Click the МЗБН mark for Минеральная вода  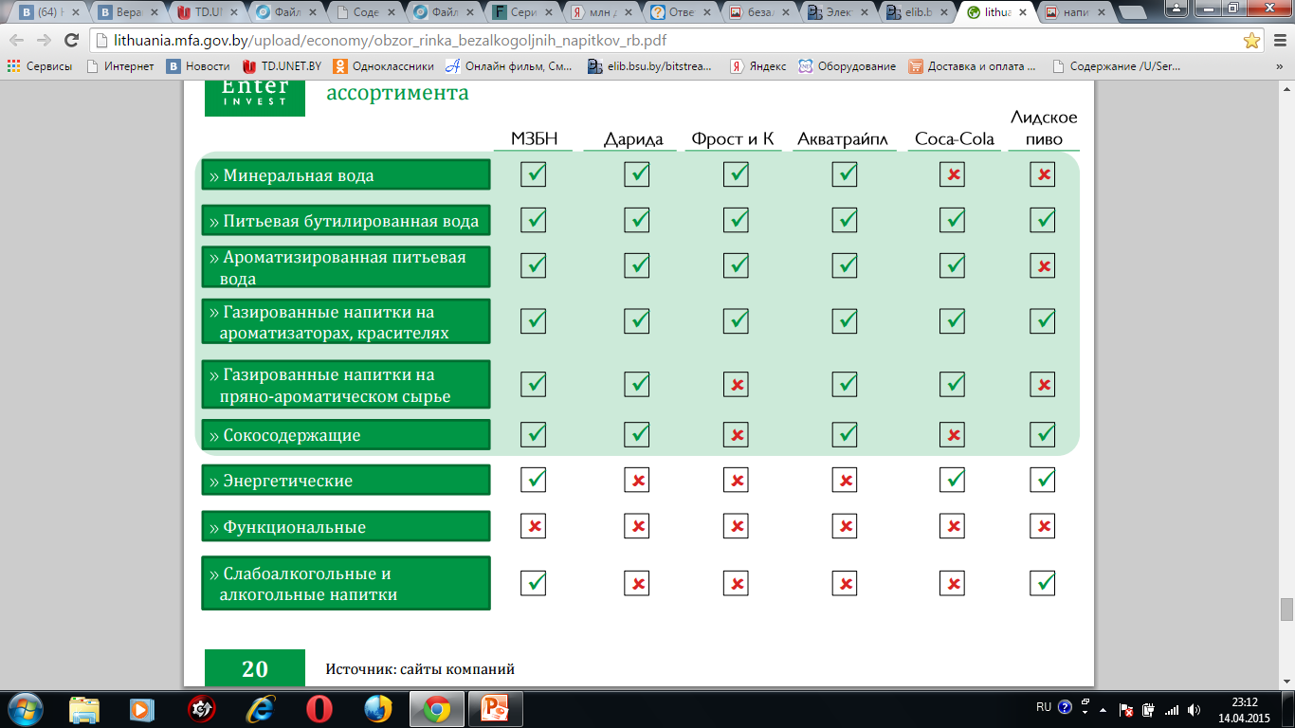(534, 174)
